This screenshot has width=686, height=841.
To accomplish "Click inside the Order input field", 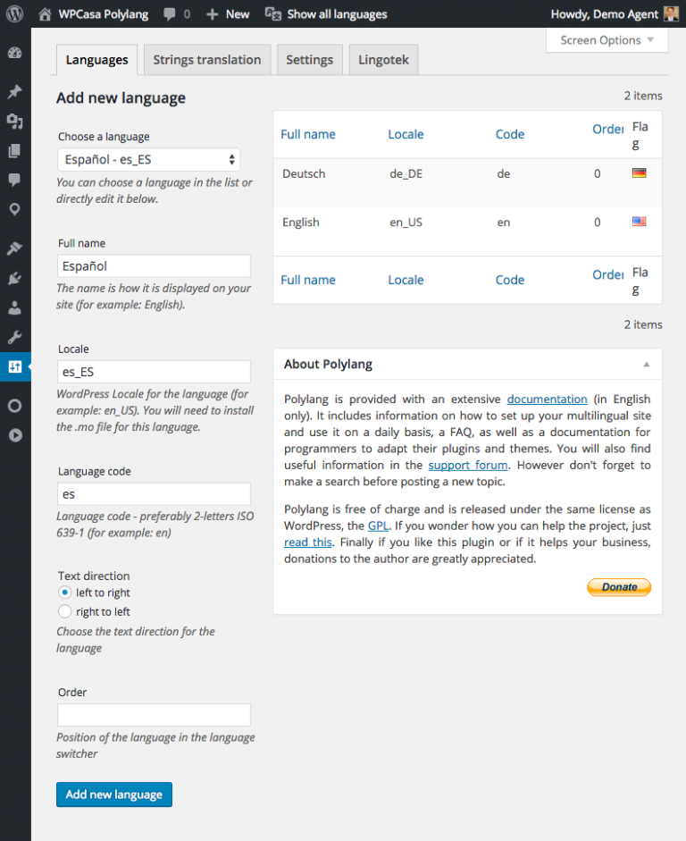I will tap(154, 714).
